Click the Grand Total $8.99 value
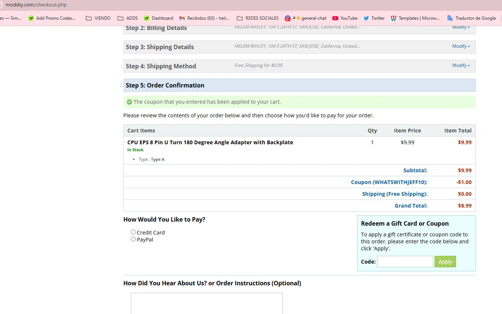The image size is (502, 314). [x=465, y=206]
